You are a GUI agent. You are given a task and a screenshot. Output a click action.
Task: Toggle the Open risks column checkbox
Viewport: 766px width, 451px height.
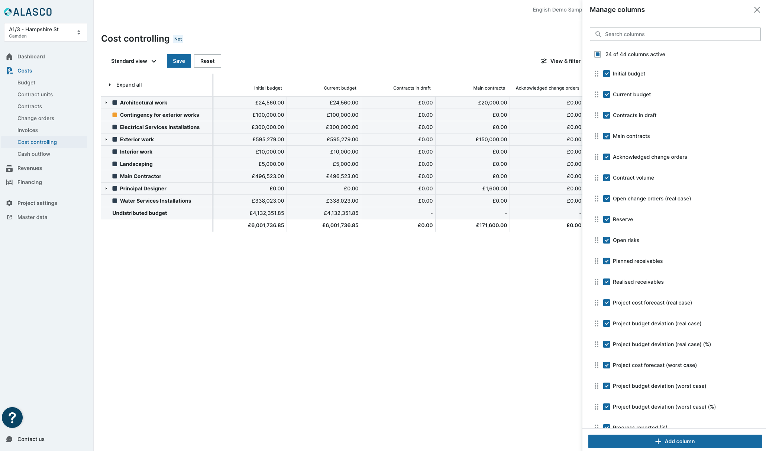607,240
